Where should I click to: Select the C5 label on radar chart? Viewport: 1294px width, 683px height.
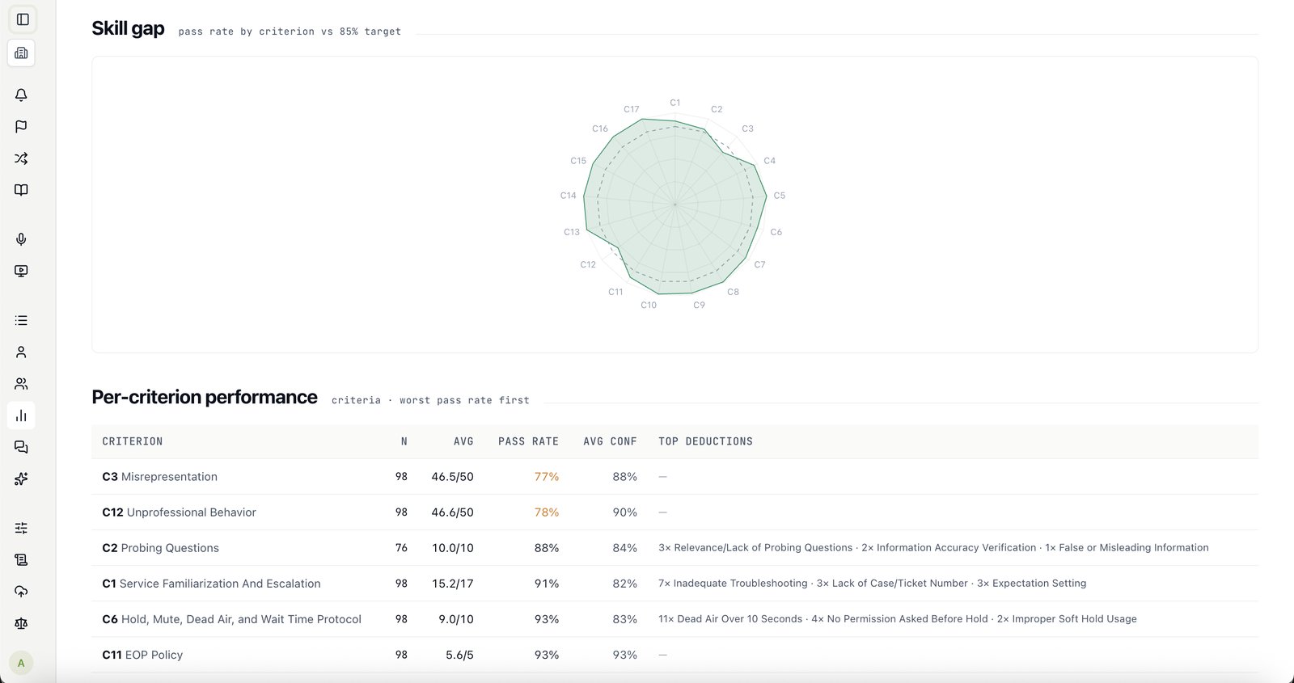[x=780, y=196]
